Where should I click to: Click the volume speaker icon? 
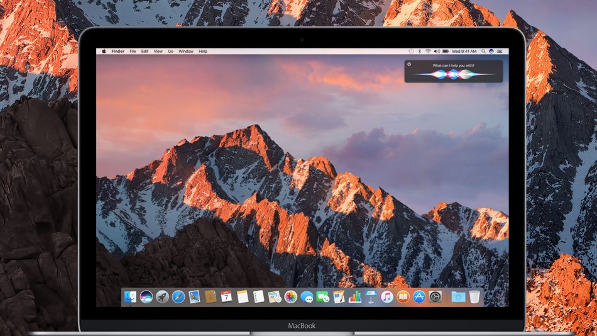pyautogui.click(x=437, y=51)
